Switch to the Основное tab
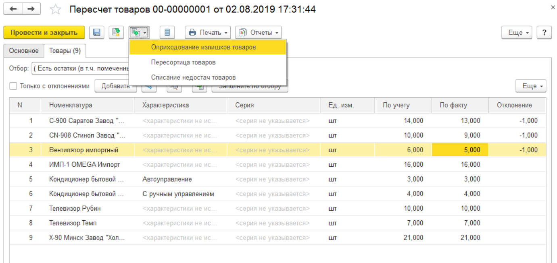This screenshot has width=557, height=263. tap(24, 51)
